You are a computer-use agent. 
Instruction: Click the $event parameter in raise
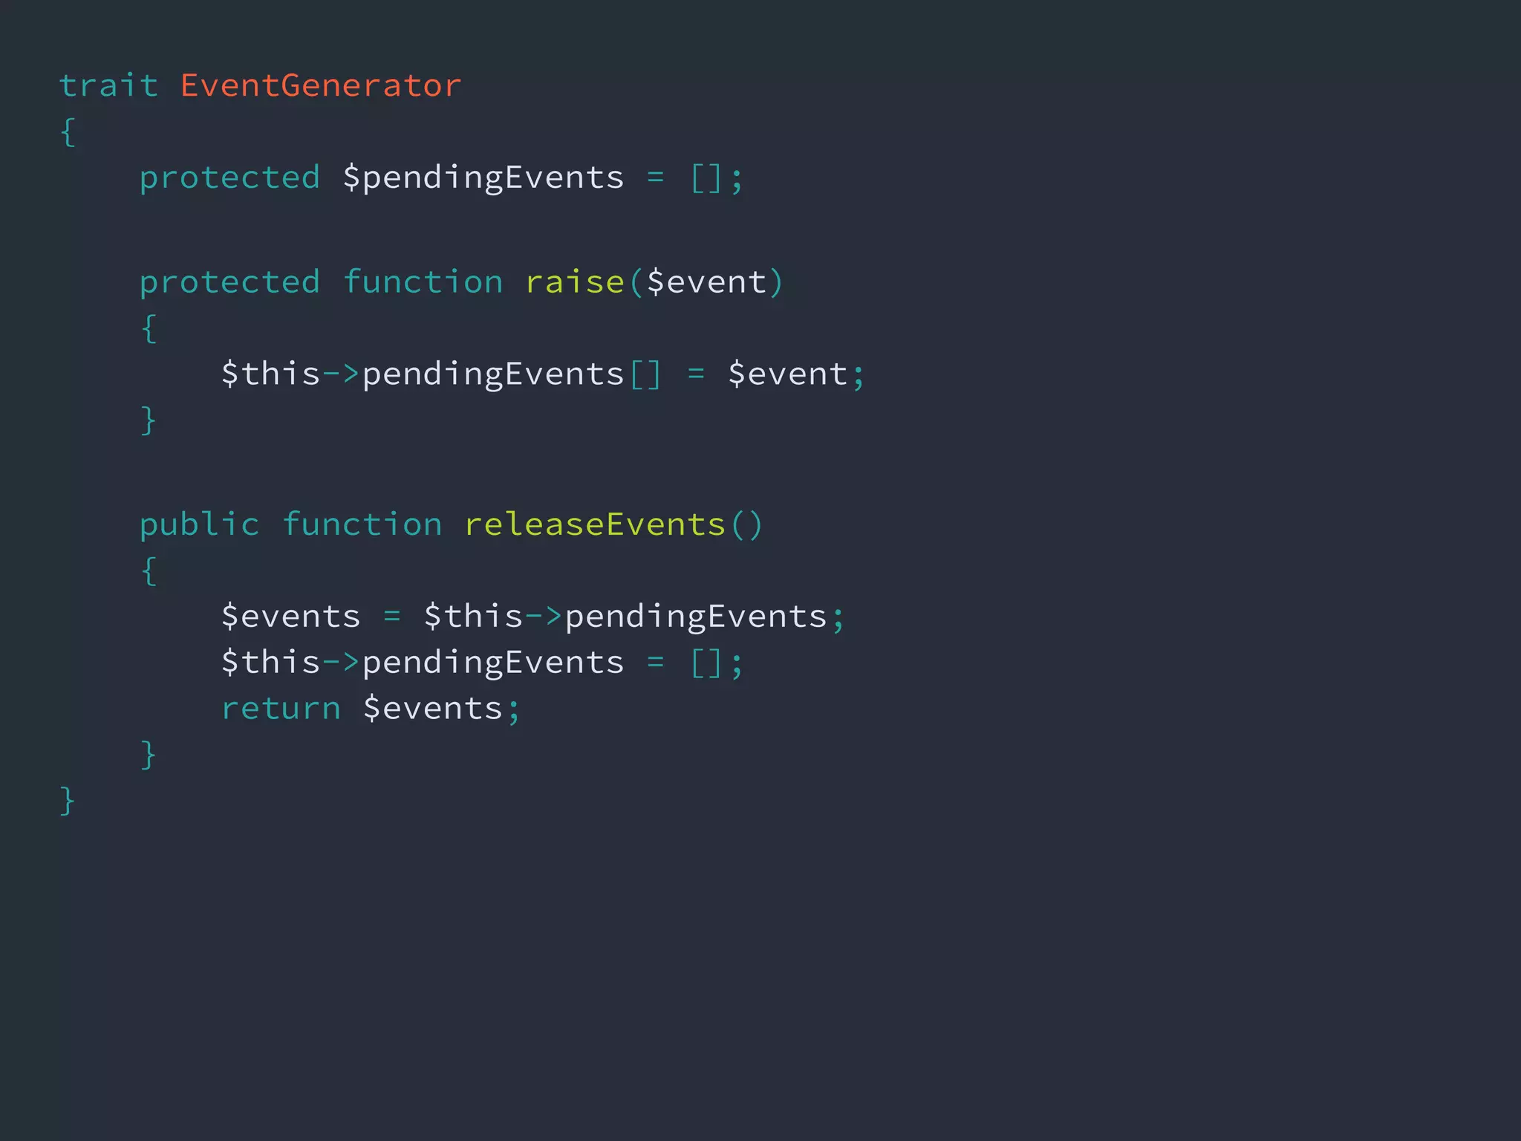[x=707, y=282]
